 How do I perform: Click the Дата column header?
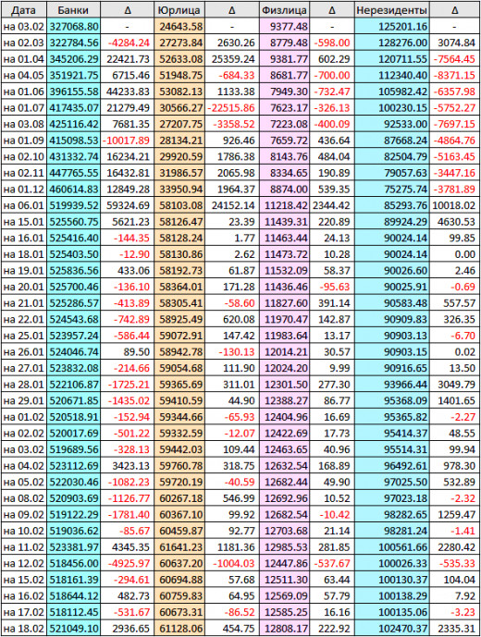(23, 10)
